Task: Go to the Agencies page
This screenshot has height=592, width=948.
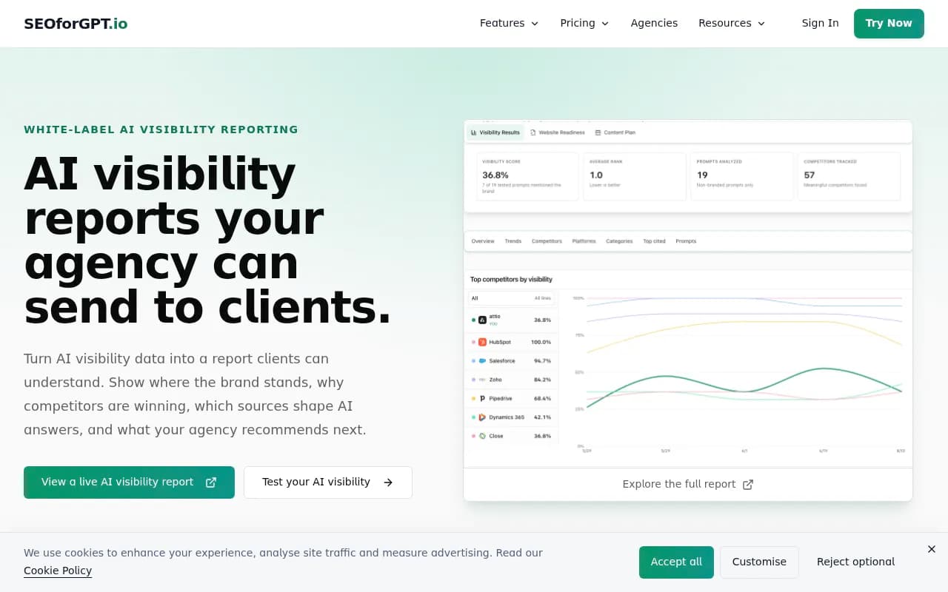Action: [654, 23]
